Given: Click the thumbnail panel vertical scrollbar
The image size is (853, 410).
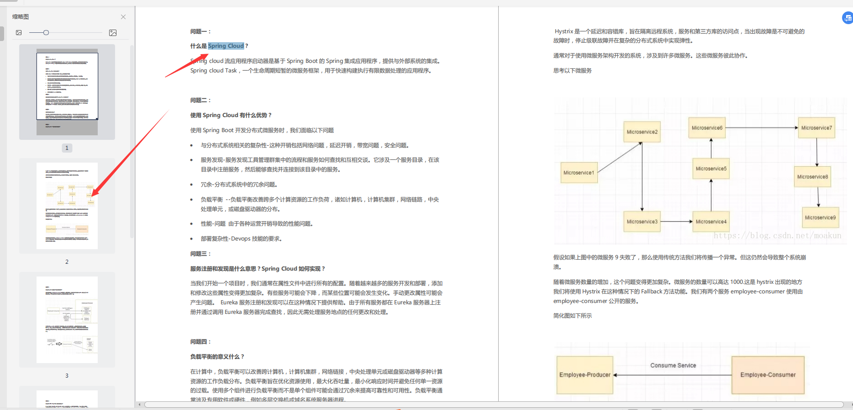Looking at the screenshot, I should pyautogui.click(x=132, y=141).
